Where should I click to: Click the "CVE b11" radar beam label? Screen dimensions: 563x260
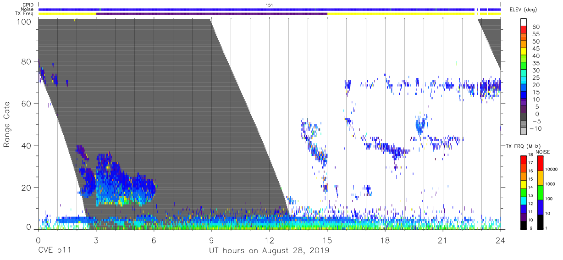tap(55, 250)
